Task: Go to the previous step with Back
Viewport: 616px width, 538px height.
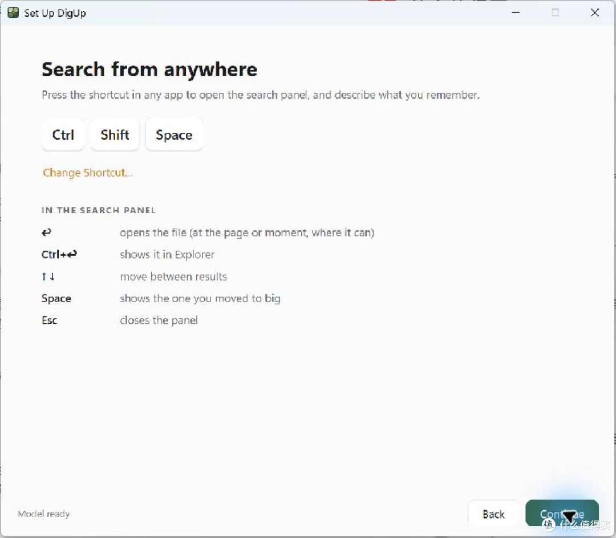Action: [493, 513]
